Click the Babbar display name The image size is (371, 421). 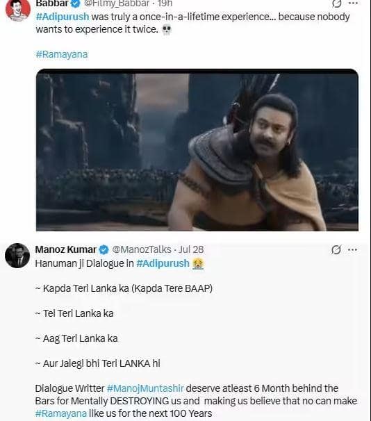[x=52, y=3]
